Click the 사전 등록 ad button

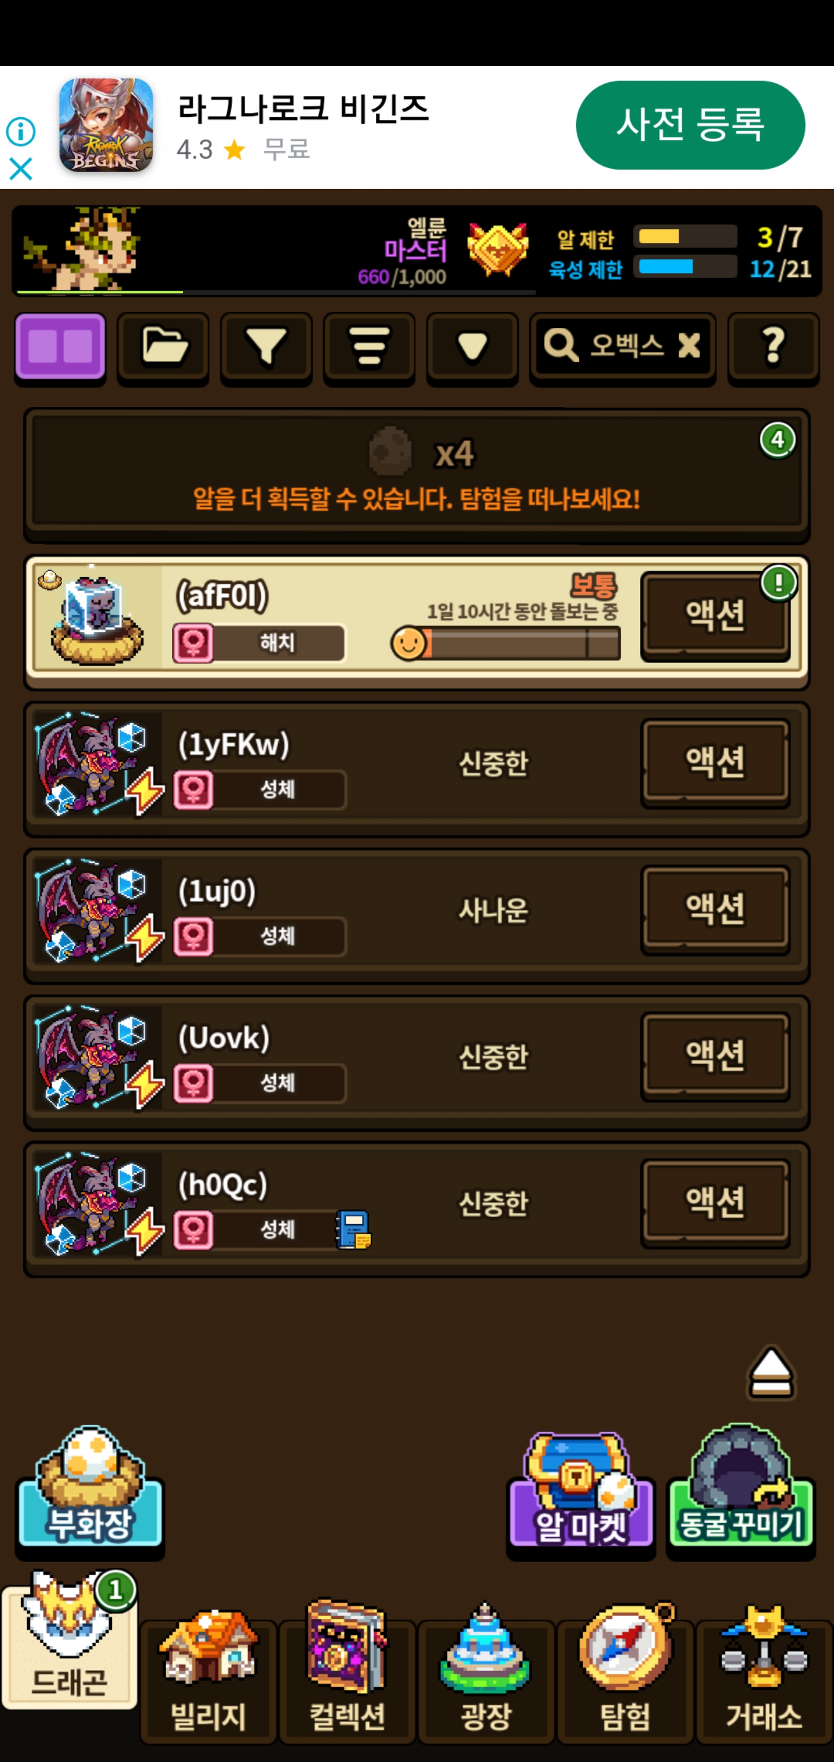[x=690, y=125]
